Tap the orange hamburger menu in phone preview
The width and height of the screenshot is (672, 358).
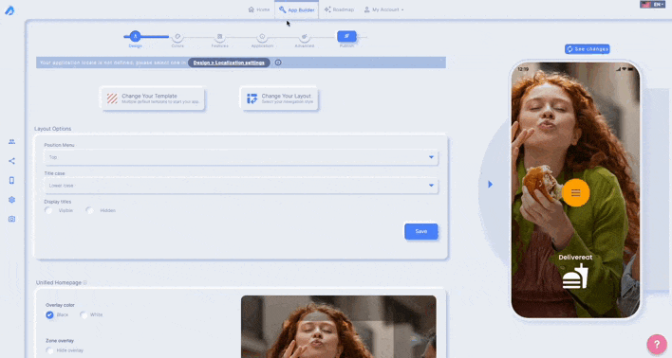coord(575,193)
